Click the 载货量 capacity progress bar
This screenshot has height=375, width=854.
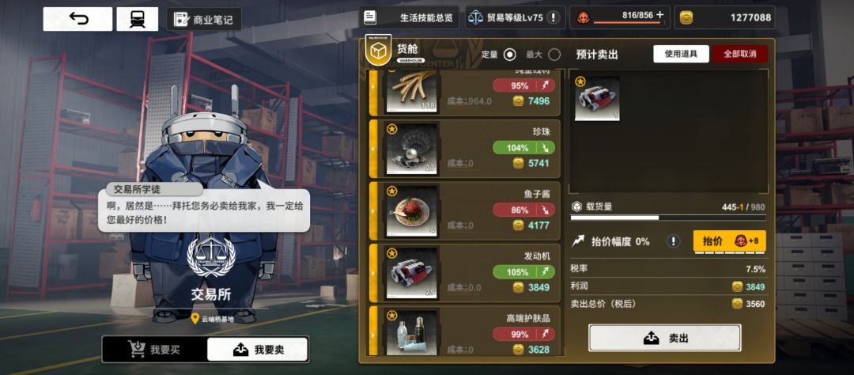[667, 218]
